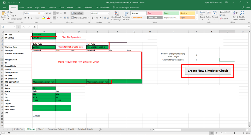
Task: Click the Format Painter brush
Action: click(x=14, y=19)
